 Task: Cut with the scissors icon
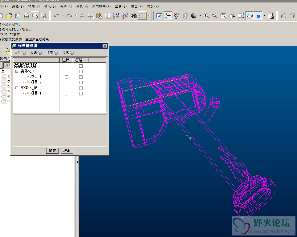click(82, 16)
